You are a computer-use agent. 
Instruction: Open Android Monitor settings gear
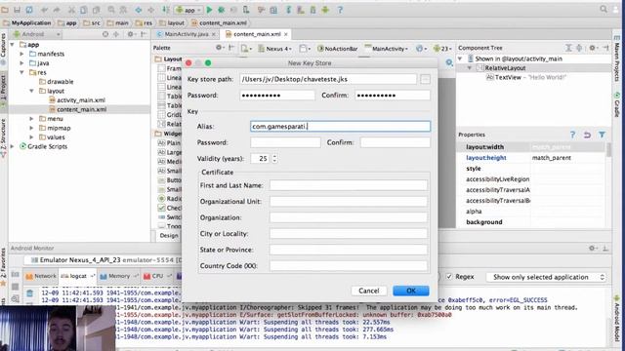593,248
